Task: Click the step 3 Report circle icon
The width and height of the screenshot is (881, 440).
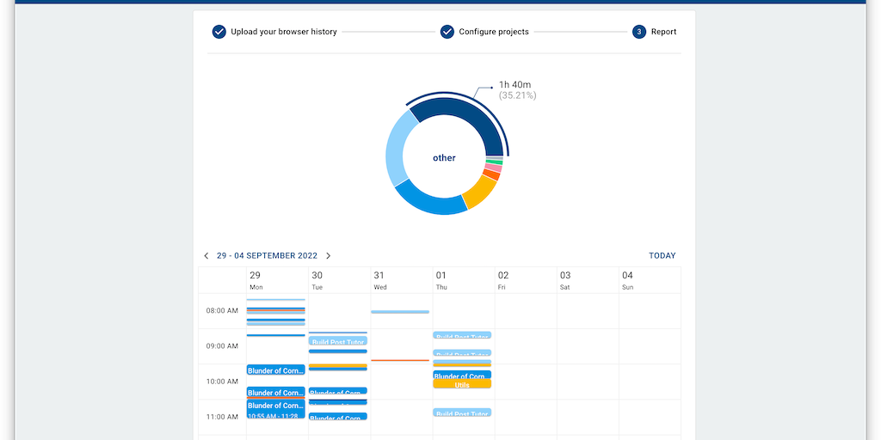Action: pos(639,32)
